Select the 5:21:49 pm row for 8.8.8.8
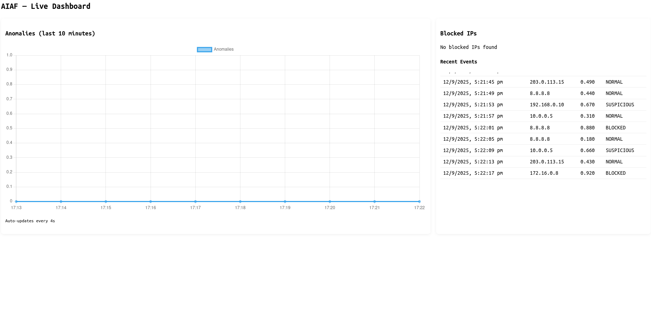The height and width of the screenshot is (313, 651). tap(543, 94)
